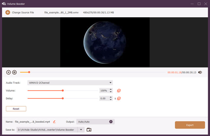
Task: Browse the save folder icon
Action: pyautogui.click(x=89, y=129)
